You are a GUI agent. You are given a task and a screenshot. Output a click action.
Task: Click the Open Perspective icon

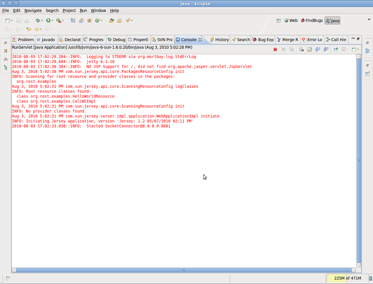pos(279,20)
